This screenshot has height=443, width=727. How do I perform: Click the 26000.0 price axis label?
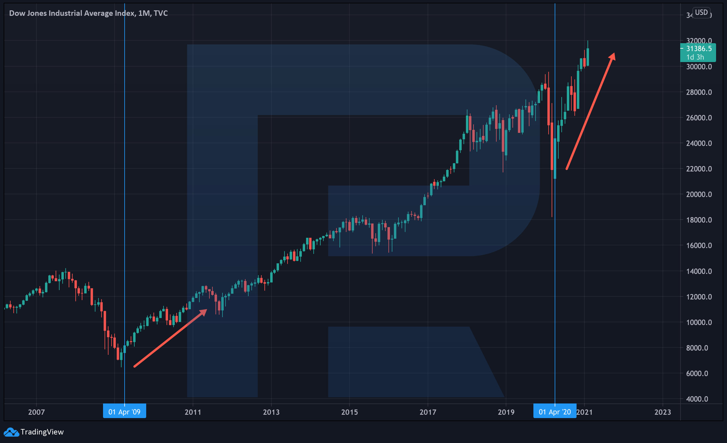699,118
